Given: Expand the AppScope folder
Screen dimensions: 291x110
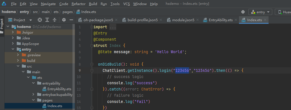Looking at the screenshot, I should pyautogui.click(x=13, y=44).
